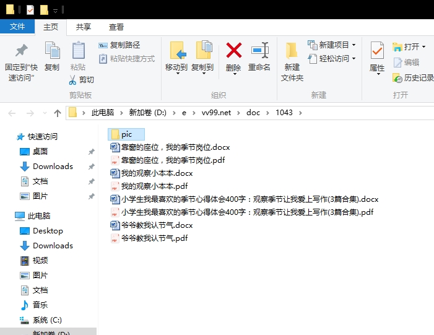Screen dimensions: 434x335
Task: Click the Rename (重命名) icon
Action: tap(260, 50)
